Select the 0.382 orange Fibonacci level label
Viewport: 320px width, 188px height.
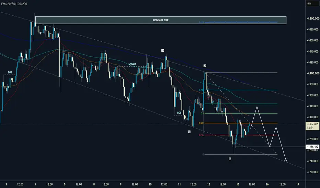pyautogui.click(x=201, y=123)
